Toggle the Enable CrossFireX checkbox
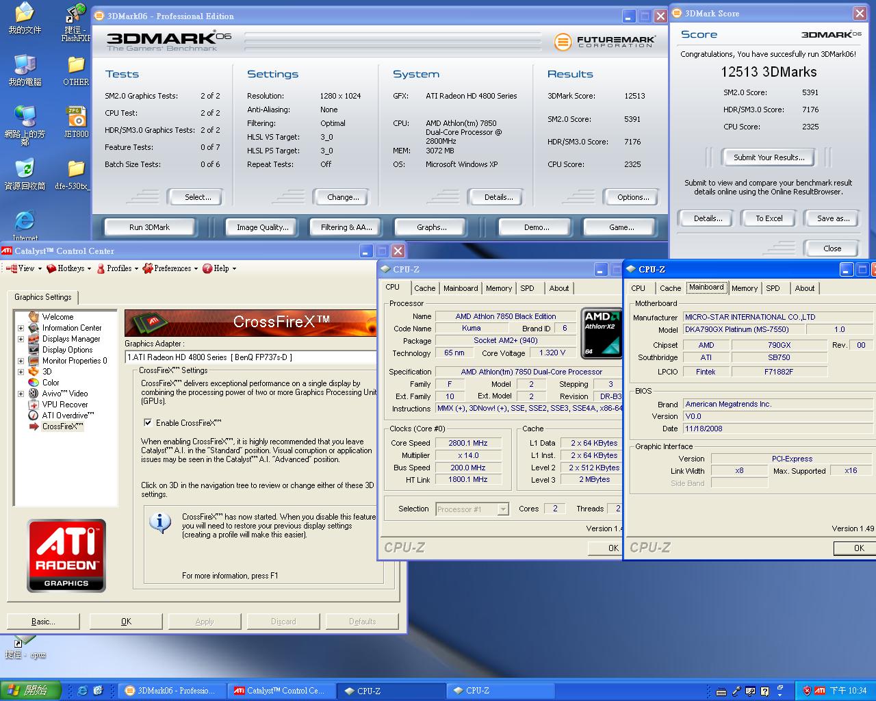876x701 pixels. pos(148,422)
